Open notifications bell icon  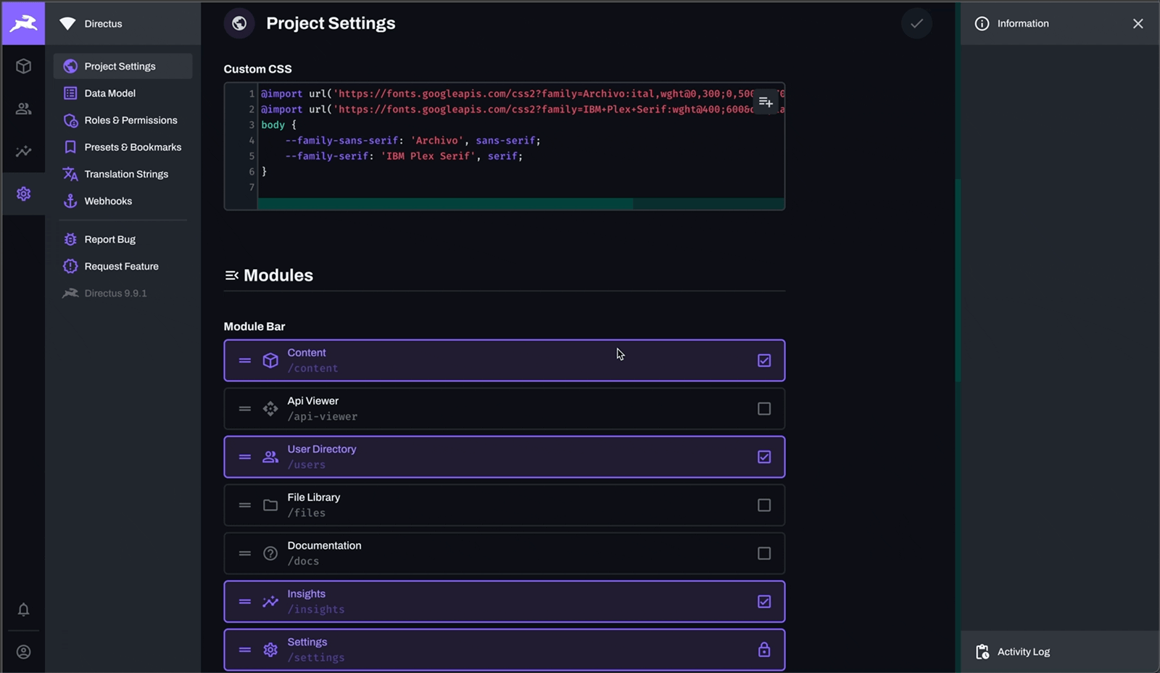(23, 609)
